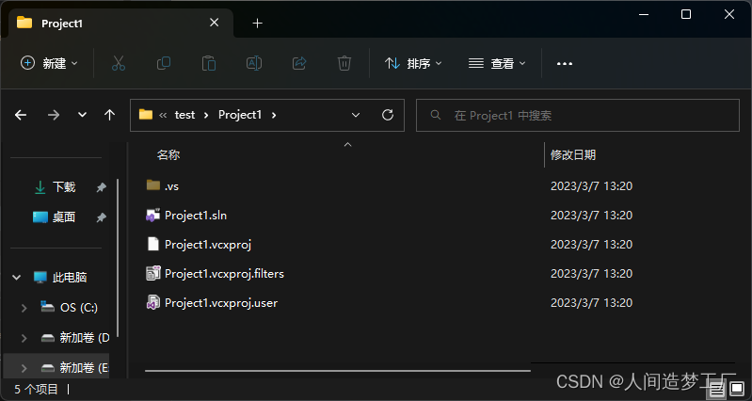This screenshot has width=752, height=401.
Task: Open recent locations dropdown chevron
Action: click(83, 115)
